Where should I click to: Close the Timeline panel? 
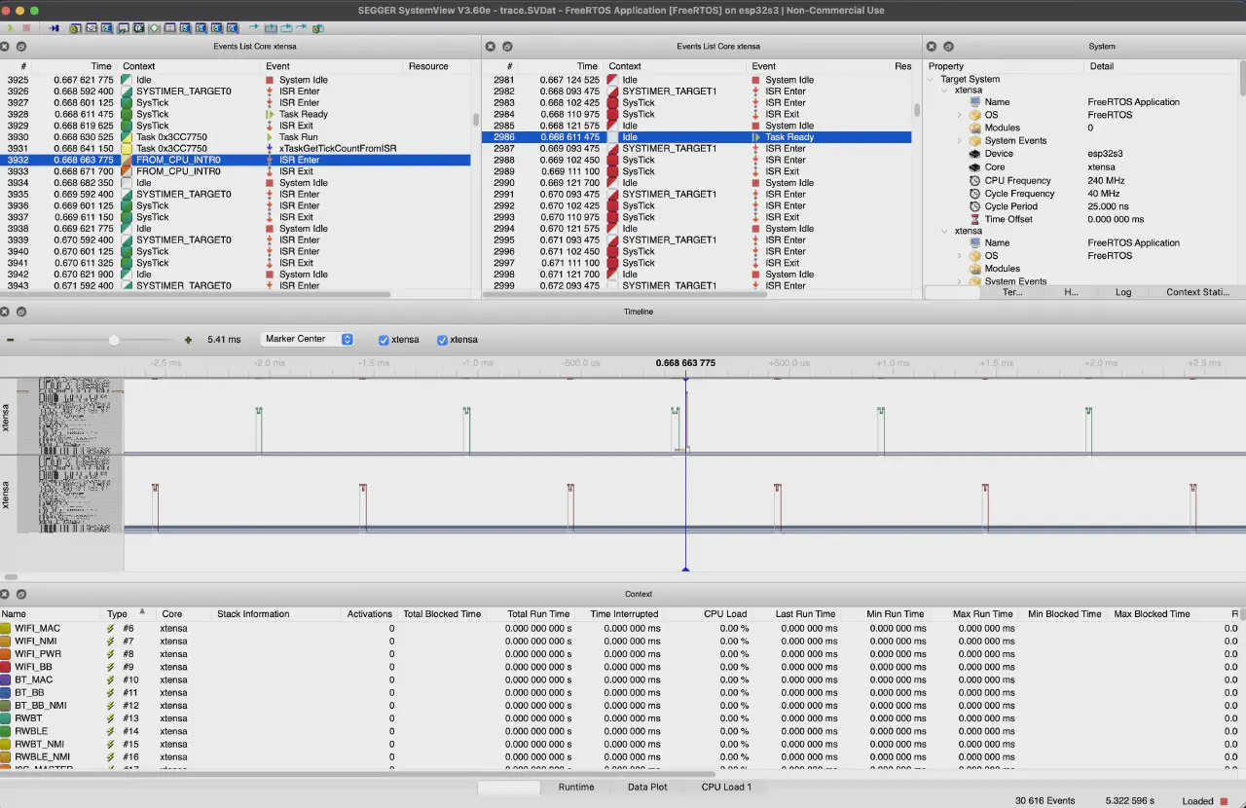tap(5, 312)
